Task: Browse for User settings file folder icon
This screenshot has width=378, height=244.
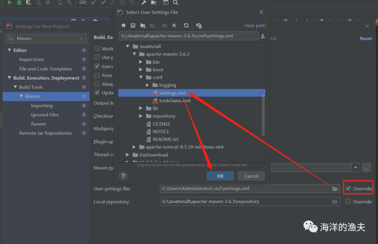Action: pyautogui.click(x=335, y=189)
